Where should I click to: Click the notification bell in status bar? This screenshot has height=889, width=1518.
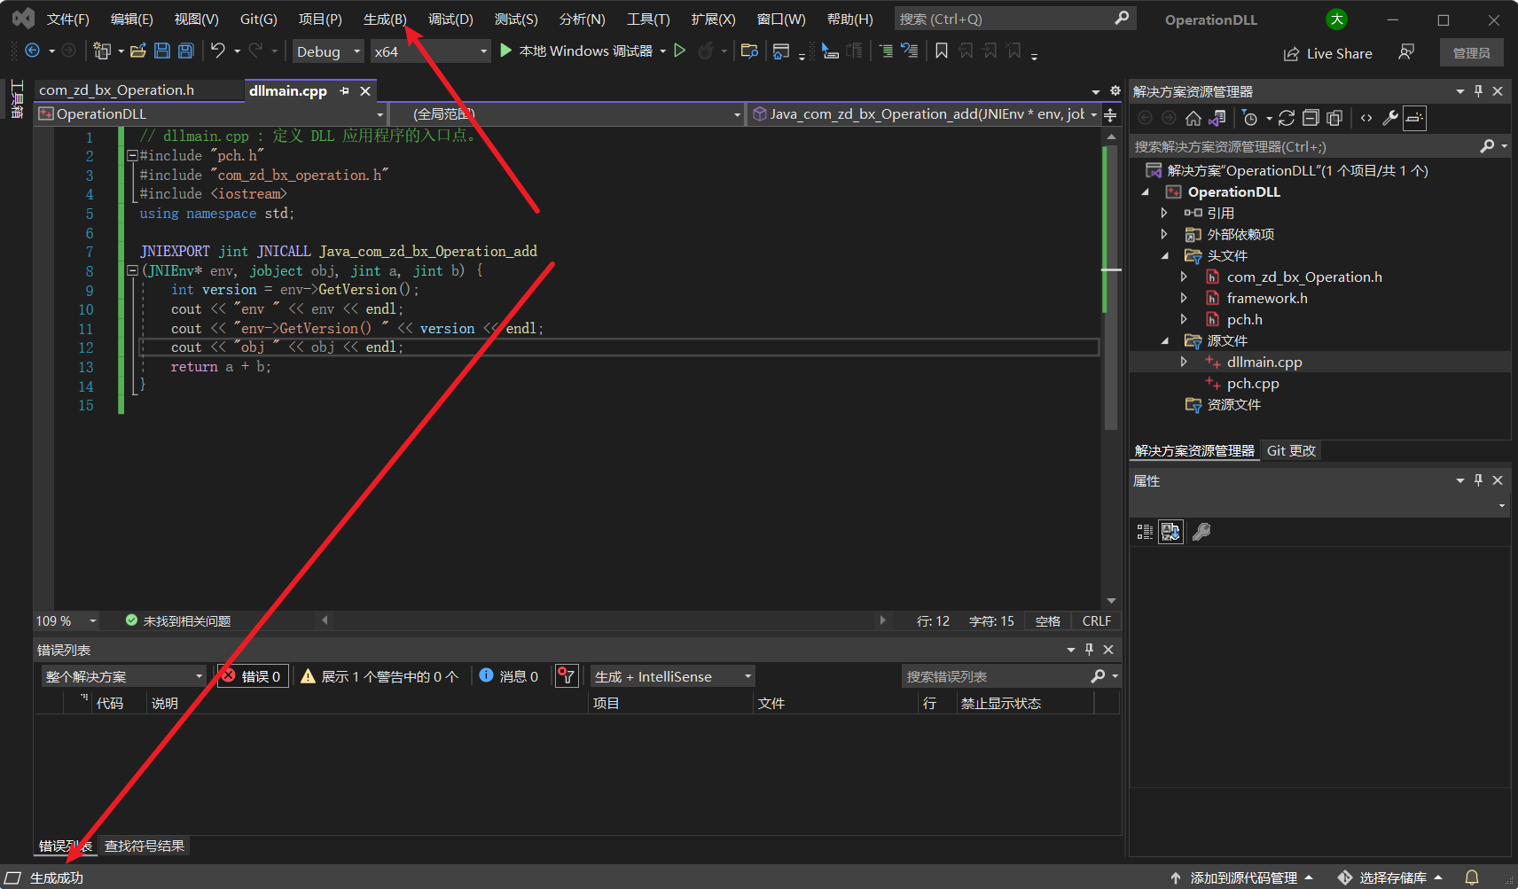[1472, 877]
